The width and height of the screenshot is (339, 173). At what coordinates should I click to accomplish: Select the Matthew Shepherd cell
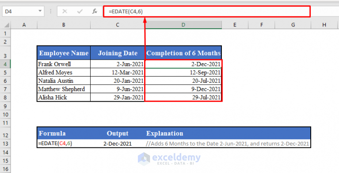[x=64, y=89]
